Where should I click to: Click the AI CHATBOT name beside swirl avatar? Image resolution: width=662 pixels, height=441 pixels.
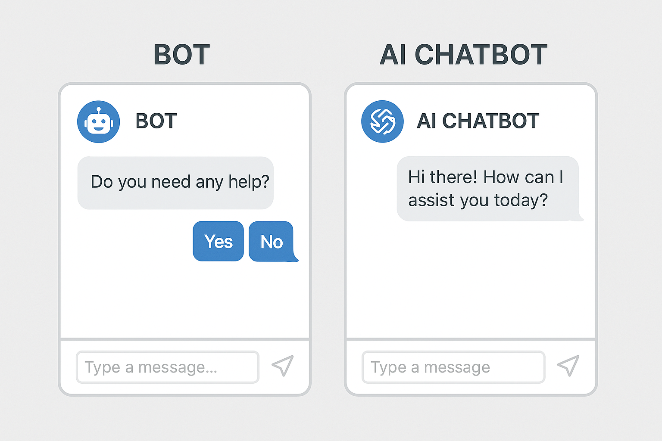pyautogui.click(x=478, y=121)
